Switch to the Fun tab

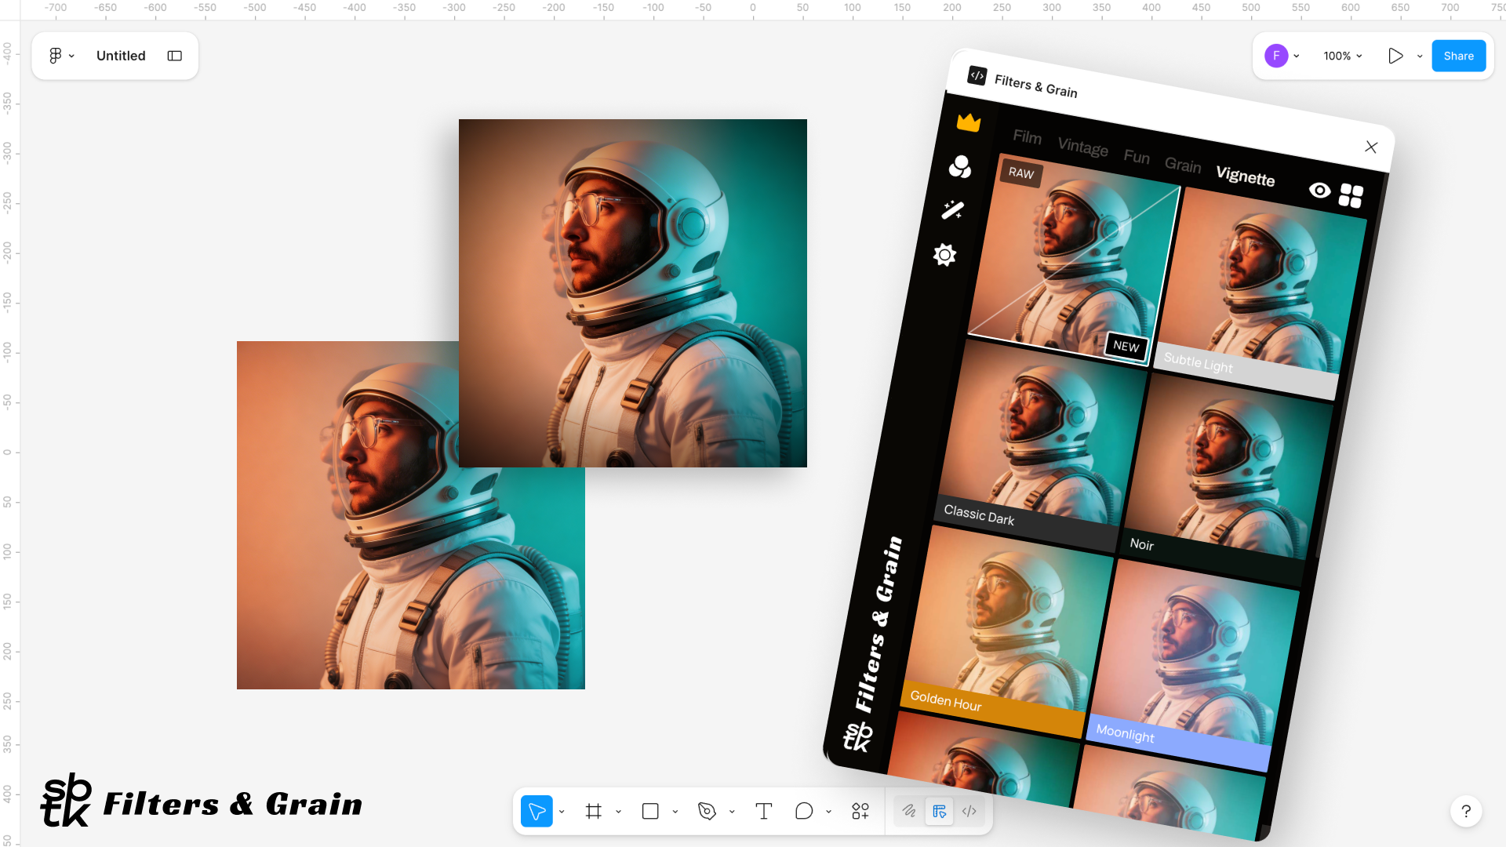tap(1137, 156)
